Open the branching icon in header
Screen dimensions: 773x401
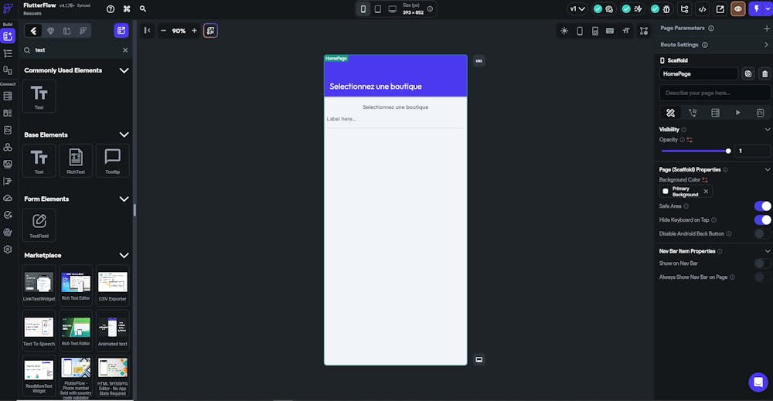coord(684,8)
